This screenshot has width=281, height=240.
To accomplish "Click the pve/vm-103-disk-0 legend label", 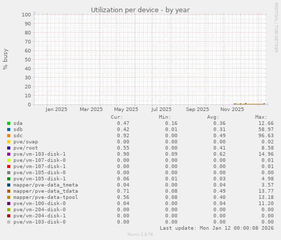I will pyautogui.click(x=40, y=222).
